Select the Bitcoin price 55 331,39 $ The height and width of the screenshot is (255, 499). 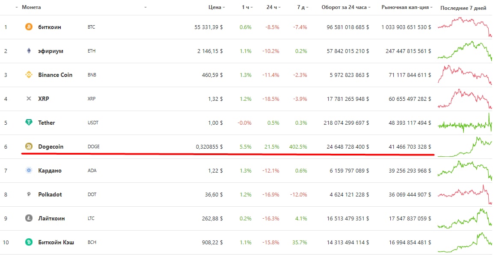[208, 27]
